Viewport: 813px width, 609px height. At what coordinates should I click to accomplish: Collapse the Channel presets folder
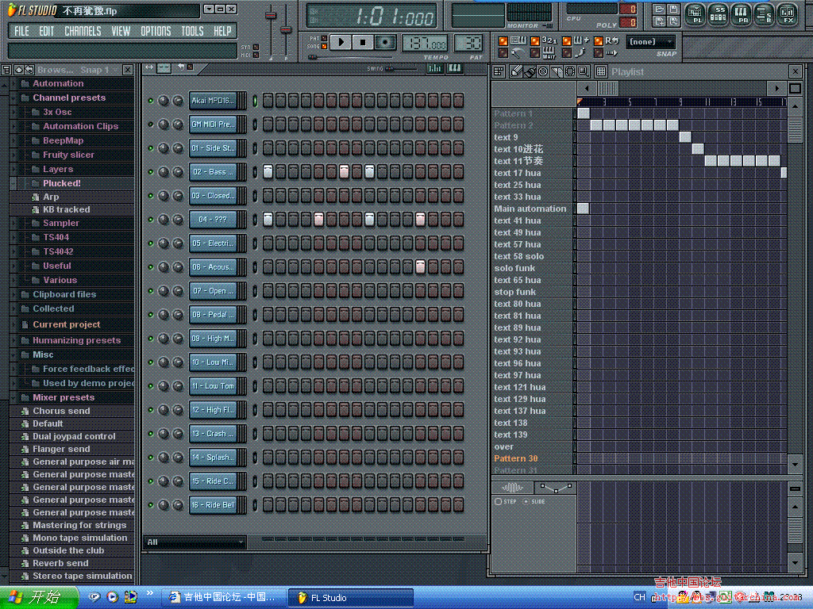click(13, 98)
